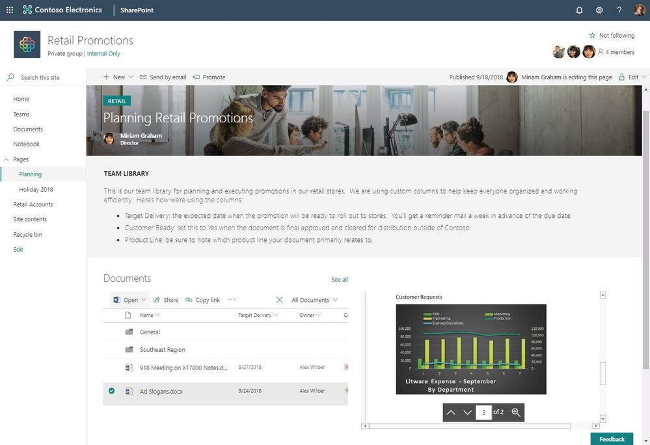The height and width of the screenshot is (445, 650).
Task: Open the notifications bell
Action: point(579,10)
